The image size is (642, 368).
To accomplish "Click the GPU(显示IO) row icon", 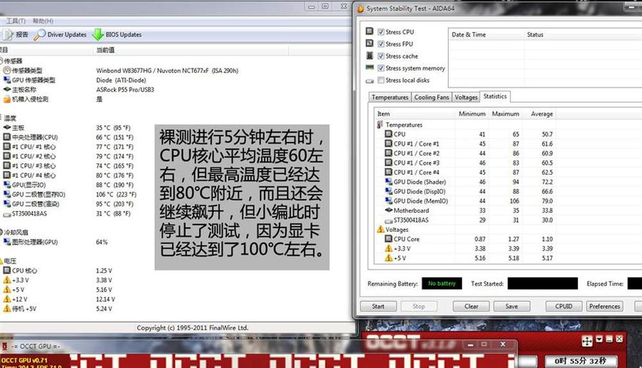I will (x=6, y=184).
